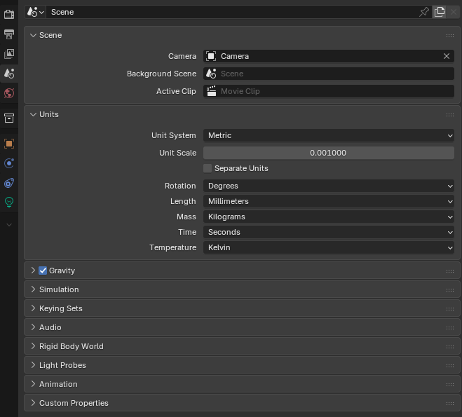Click the pin icon in the Scene header
462x417 pixels.
click(x=423, y=12)
